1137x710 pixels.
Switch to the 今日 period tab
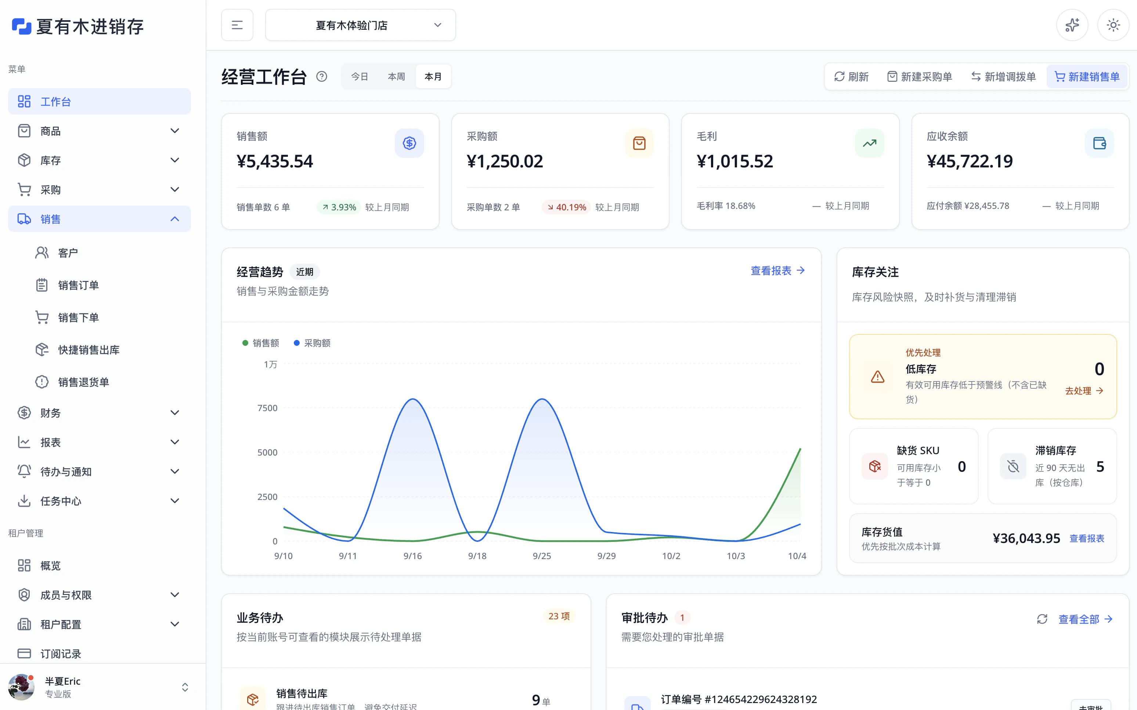(x=360, y=76)
